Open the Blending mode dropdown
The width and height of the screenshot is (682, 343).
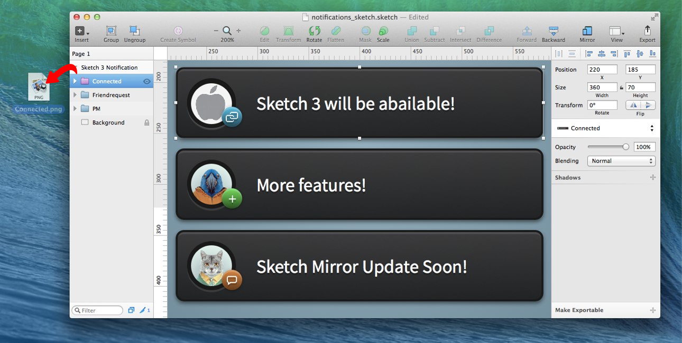tap(621, 161)
